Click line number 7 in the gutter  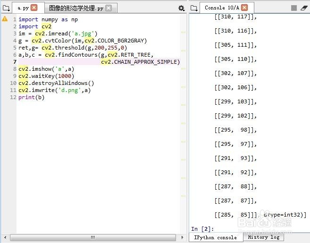click(x=15, y=62)
